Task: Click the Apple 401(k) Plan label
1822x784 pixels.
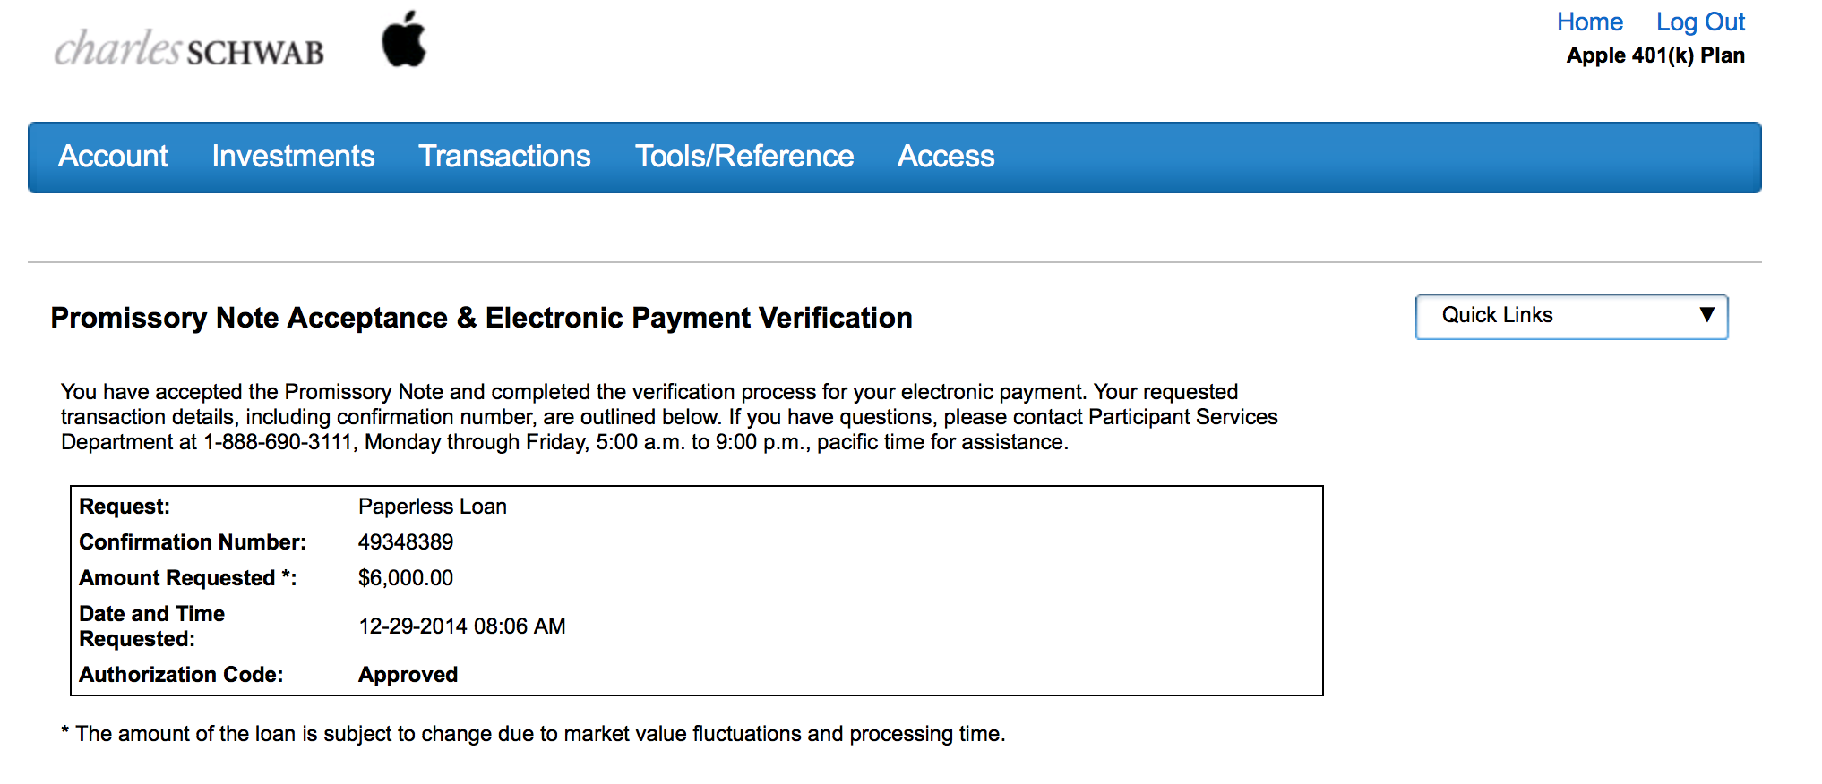Action: click(x=1655, y=55)
